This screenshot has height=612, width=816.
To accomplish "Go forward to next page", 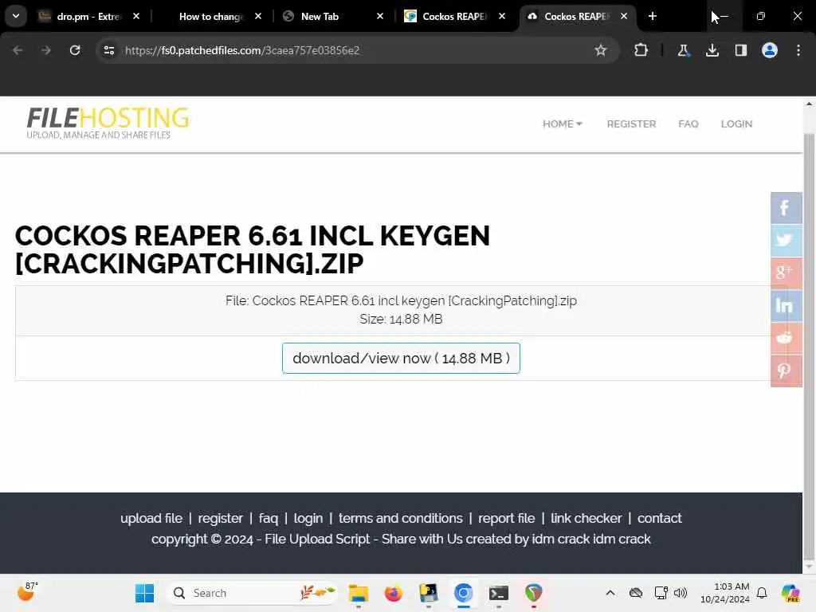I will click(46, 50).
